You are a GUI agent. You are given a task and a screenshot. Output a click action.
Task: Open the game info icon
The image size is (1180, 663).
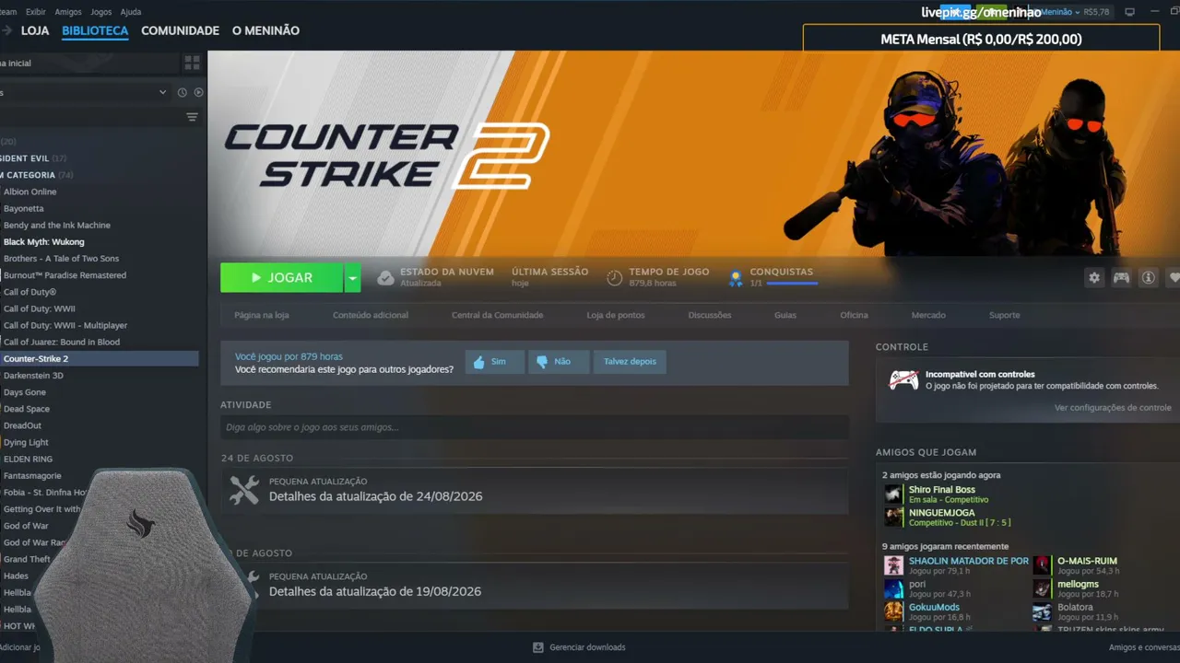coord(1148,277)
